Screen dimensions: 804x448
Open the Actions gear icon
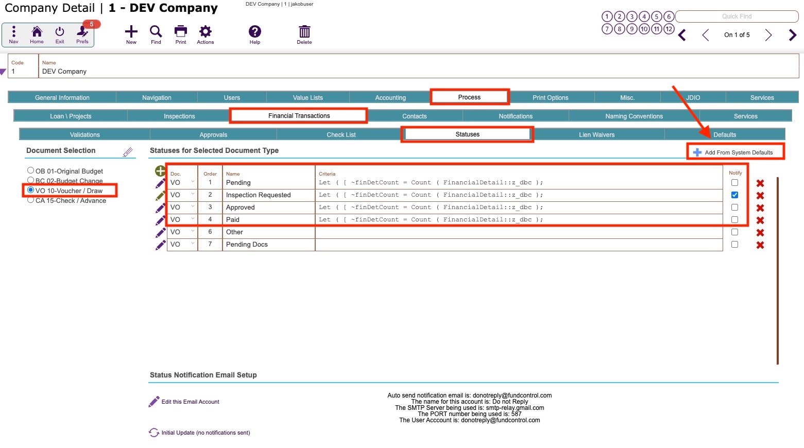tap(206, 35)
